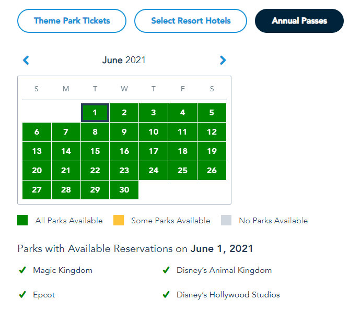The image size is (361, 312).
Task: Click Disney's Animal Kingdom checkmark
Action: [x=166, y=270]
